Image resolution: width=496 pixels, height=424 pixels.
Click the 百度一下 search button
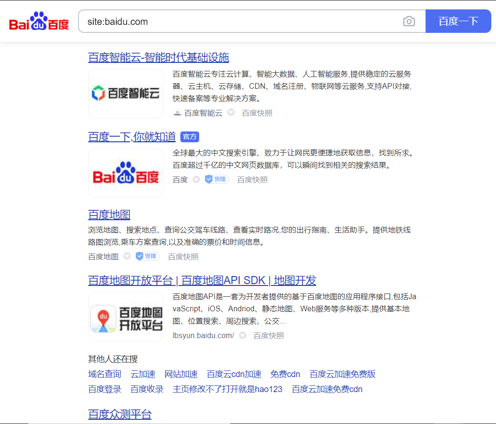[x=458, y=21]
